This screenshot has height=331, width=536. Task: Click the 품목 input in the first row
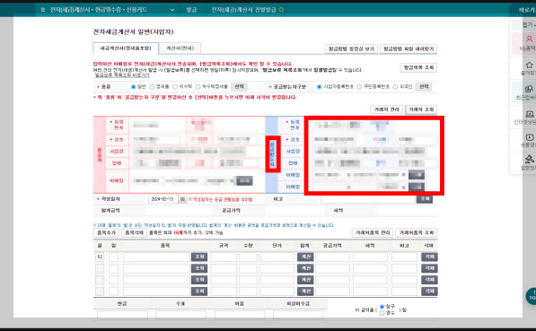pyautogui.click(x=156, y=257)
